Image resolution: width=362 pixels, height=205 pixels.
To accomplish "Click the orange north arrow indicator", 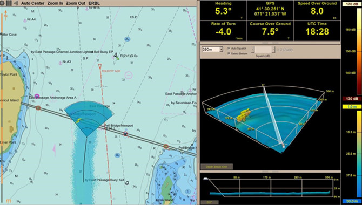I will (x=5, y=16).
